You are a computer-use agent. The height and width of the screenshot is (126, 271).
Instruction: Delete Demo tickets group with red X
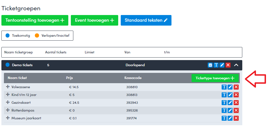228,65
